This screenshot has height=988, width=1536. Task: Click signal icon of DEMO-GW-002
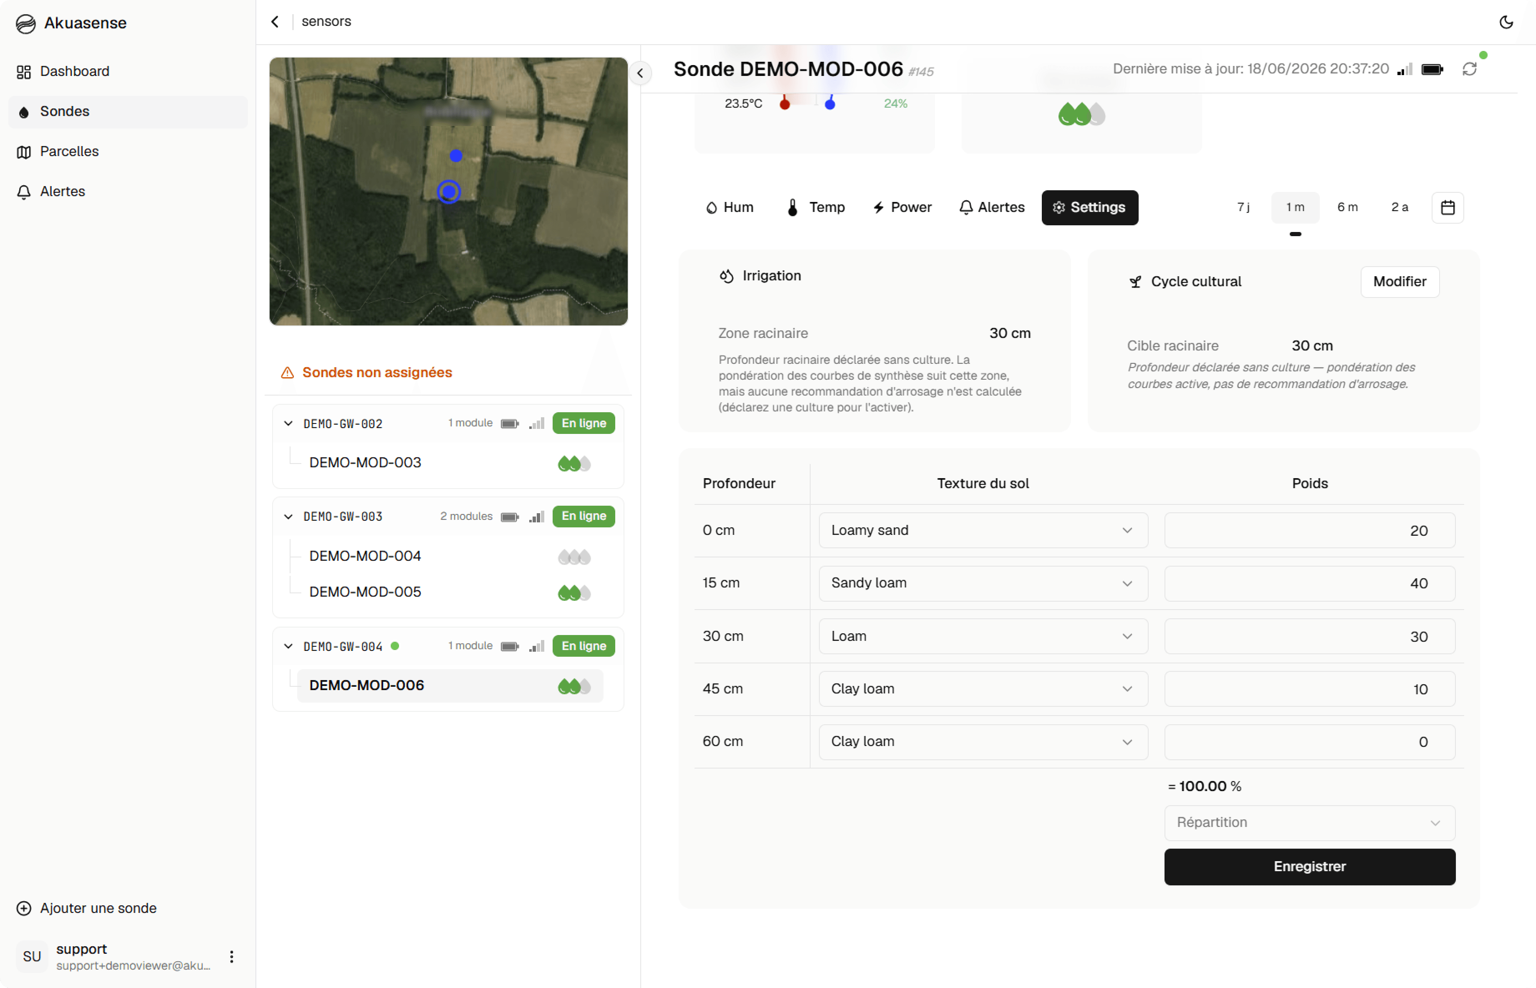(x=536, y=423)
